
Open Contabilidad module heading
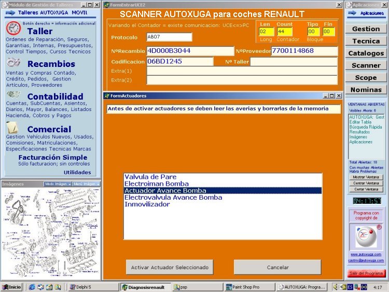(x=55, y=96)
